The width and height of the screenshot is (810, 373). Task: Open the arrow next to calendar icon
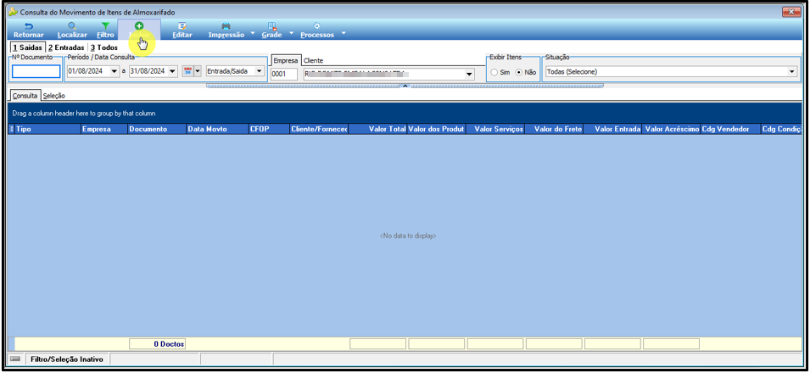pos(198,71)
